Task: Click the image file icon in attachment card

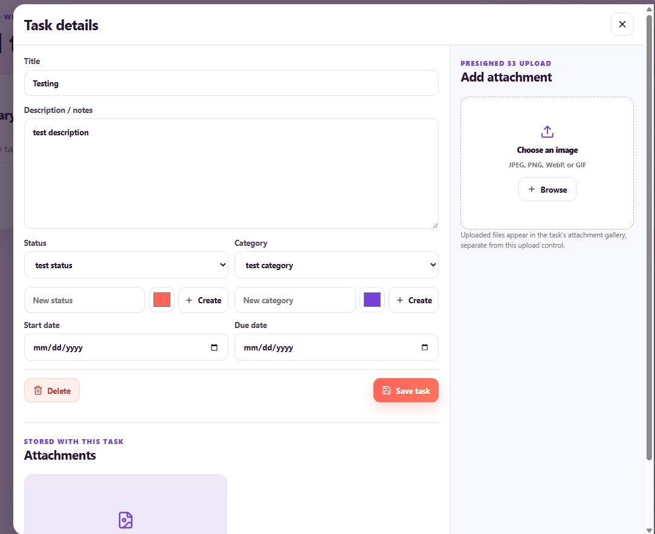Action: [x=125, y=520]
